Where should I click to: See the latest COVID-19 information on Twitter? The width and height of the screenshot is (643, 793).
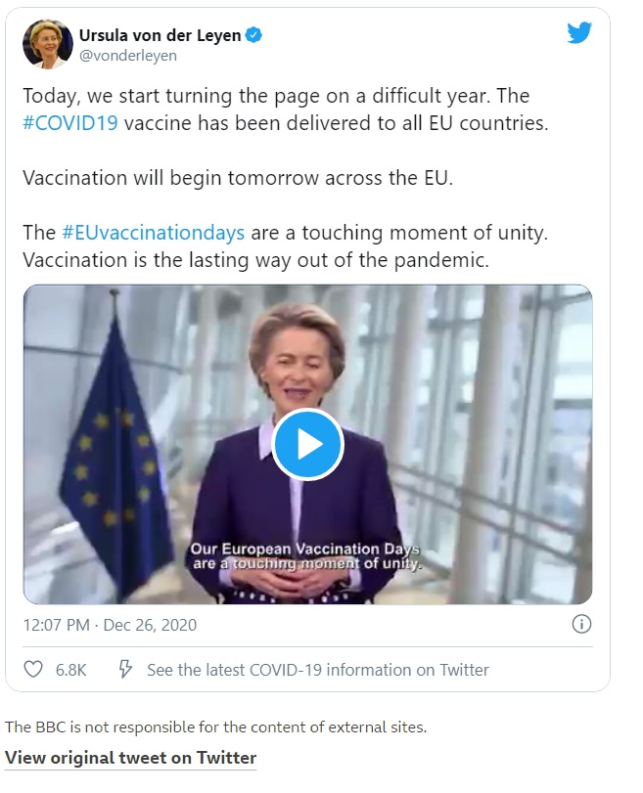[317, 670]
